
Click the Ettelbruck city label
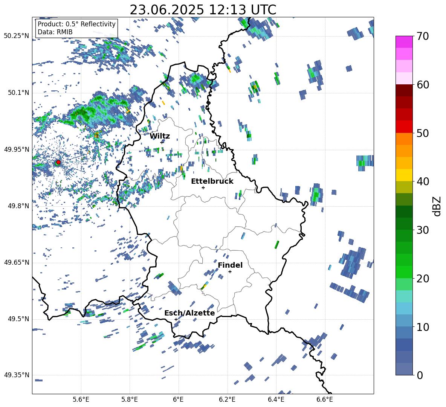(x=212, y=181)
